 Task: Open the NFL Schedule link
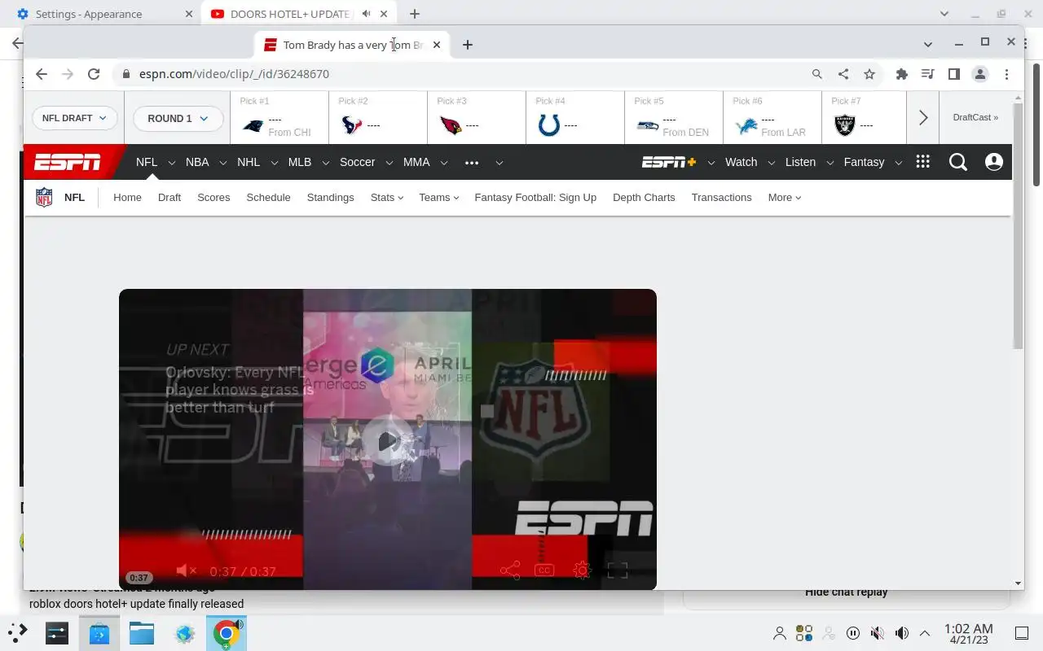268,197
